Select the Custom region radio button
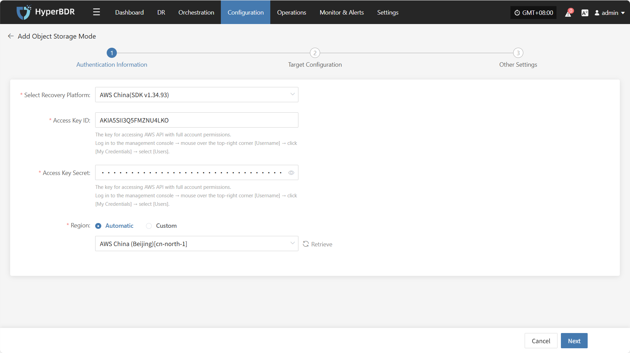 tap(149, 226)
